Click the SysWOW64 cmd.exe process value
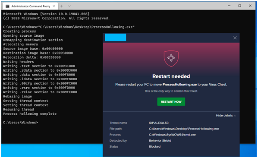This screenshot has width=258, height=158. coord(172,135)
